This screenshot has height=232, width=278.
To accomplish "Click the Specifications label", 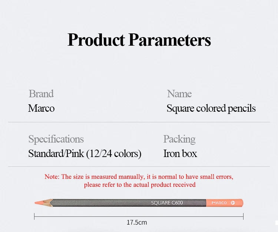I will (56, 139).
